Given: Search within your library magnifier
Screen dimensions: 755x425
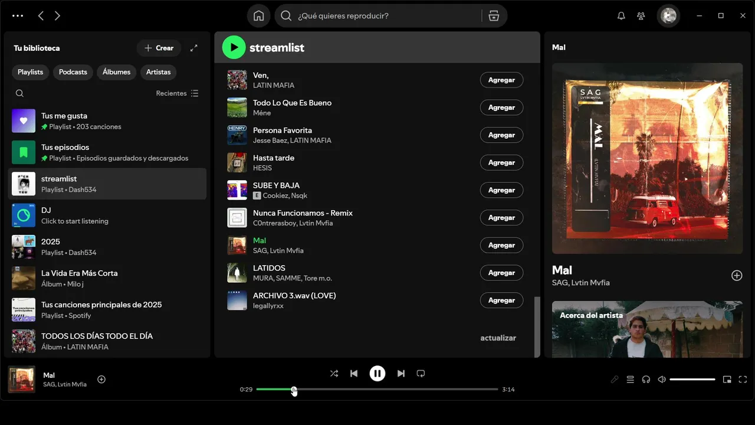Looking at the screenshot, I should pos(19,93).
